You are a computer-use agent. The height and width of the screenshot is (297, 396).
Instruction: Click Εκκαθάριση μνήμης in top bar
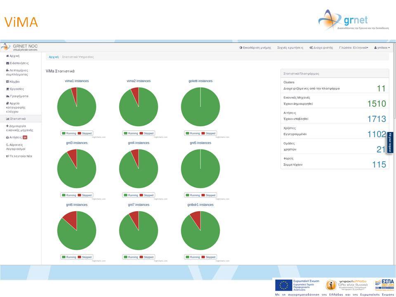pyautogui.click(x=255, y=47)
